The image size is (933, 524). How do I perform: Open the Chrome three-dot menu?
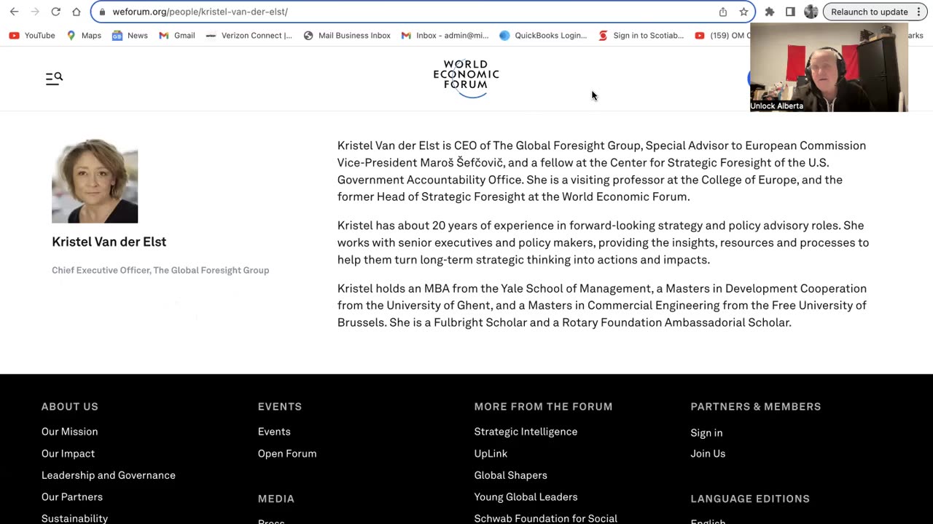pyautogui.click(x=918, y=12)
